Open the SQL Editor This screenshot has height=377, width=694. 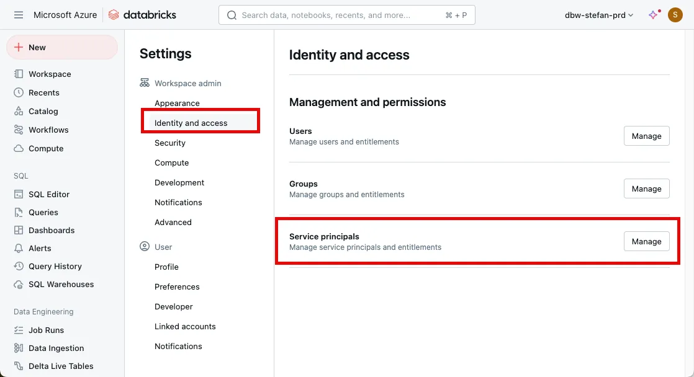coord(49,194)
